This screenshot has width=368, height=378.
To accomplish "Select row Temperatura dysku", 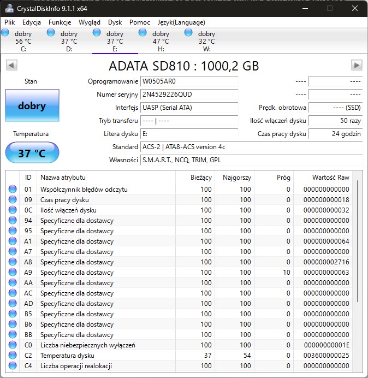I will (179, 356).
